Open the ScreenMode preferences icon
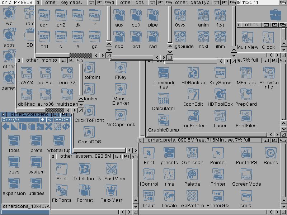The height and width of the screenshot is (215, 287). (x=246, y=175)
